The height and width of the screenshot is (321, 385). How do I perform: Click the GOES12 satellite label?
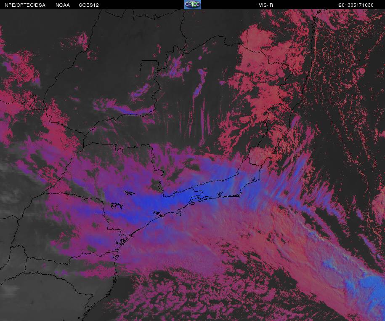(x=89, y=5)
